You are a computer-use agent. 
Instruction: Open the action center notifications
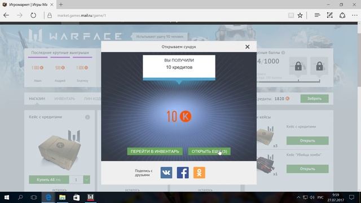pyautogui.click(x=351, y=197)
